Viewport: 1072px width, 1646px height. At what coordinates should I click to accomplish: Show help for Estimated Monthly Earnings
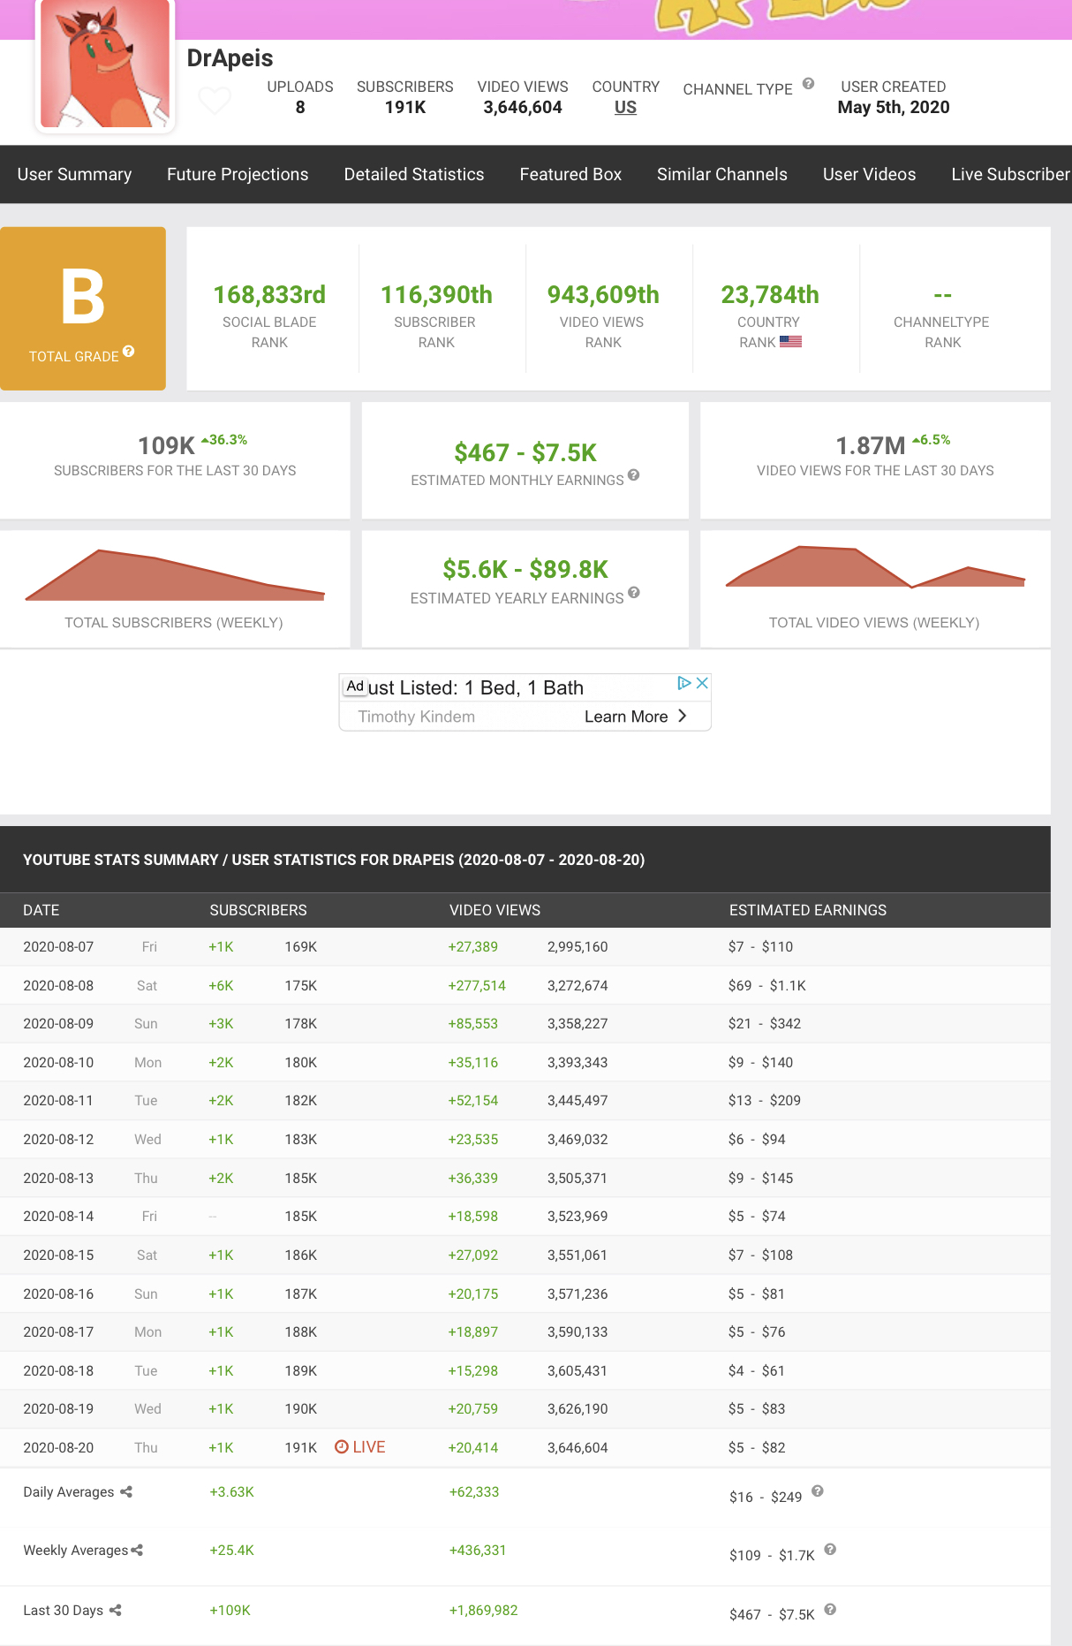(633, 475)
